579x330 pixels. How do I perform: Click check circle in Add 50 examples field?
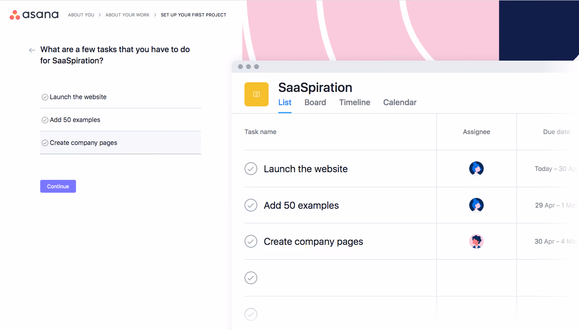coord(45,120)
